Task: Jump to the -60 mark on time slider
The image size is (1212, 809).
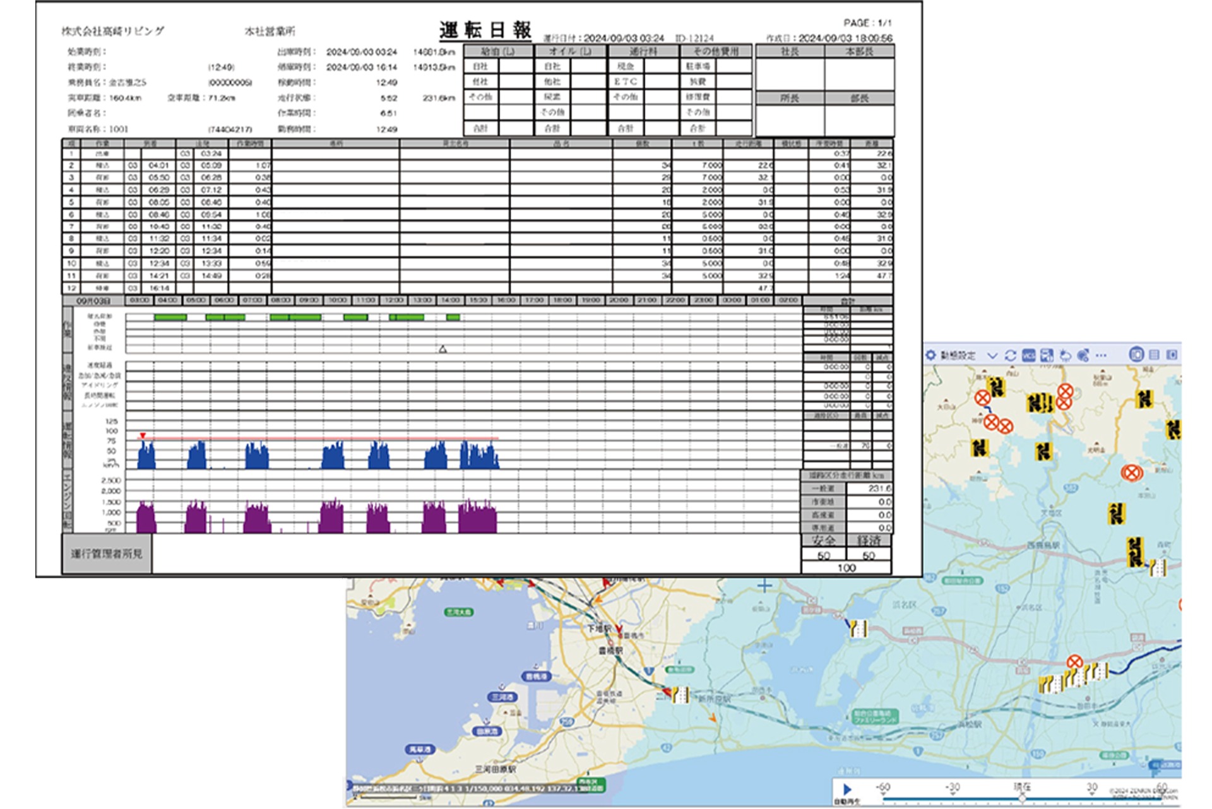Action: coord(882,788)
